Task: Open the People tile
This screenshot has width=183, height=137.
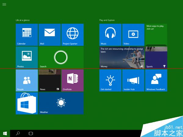Action: [27, 80]
